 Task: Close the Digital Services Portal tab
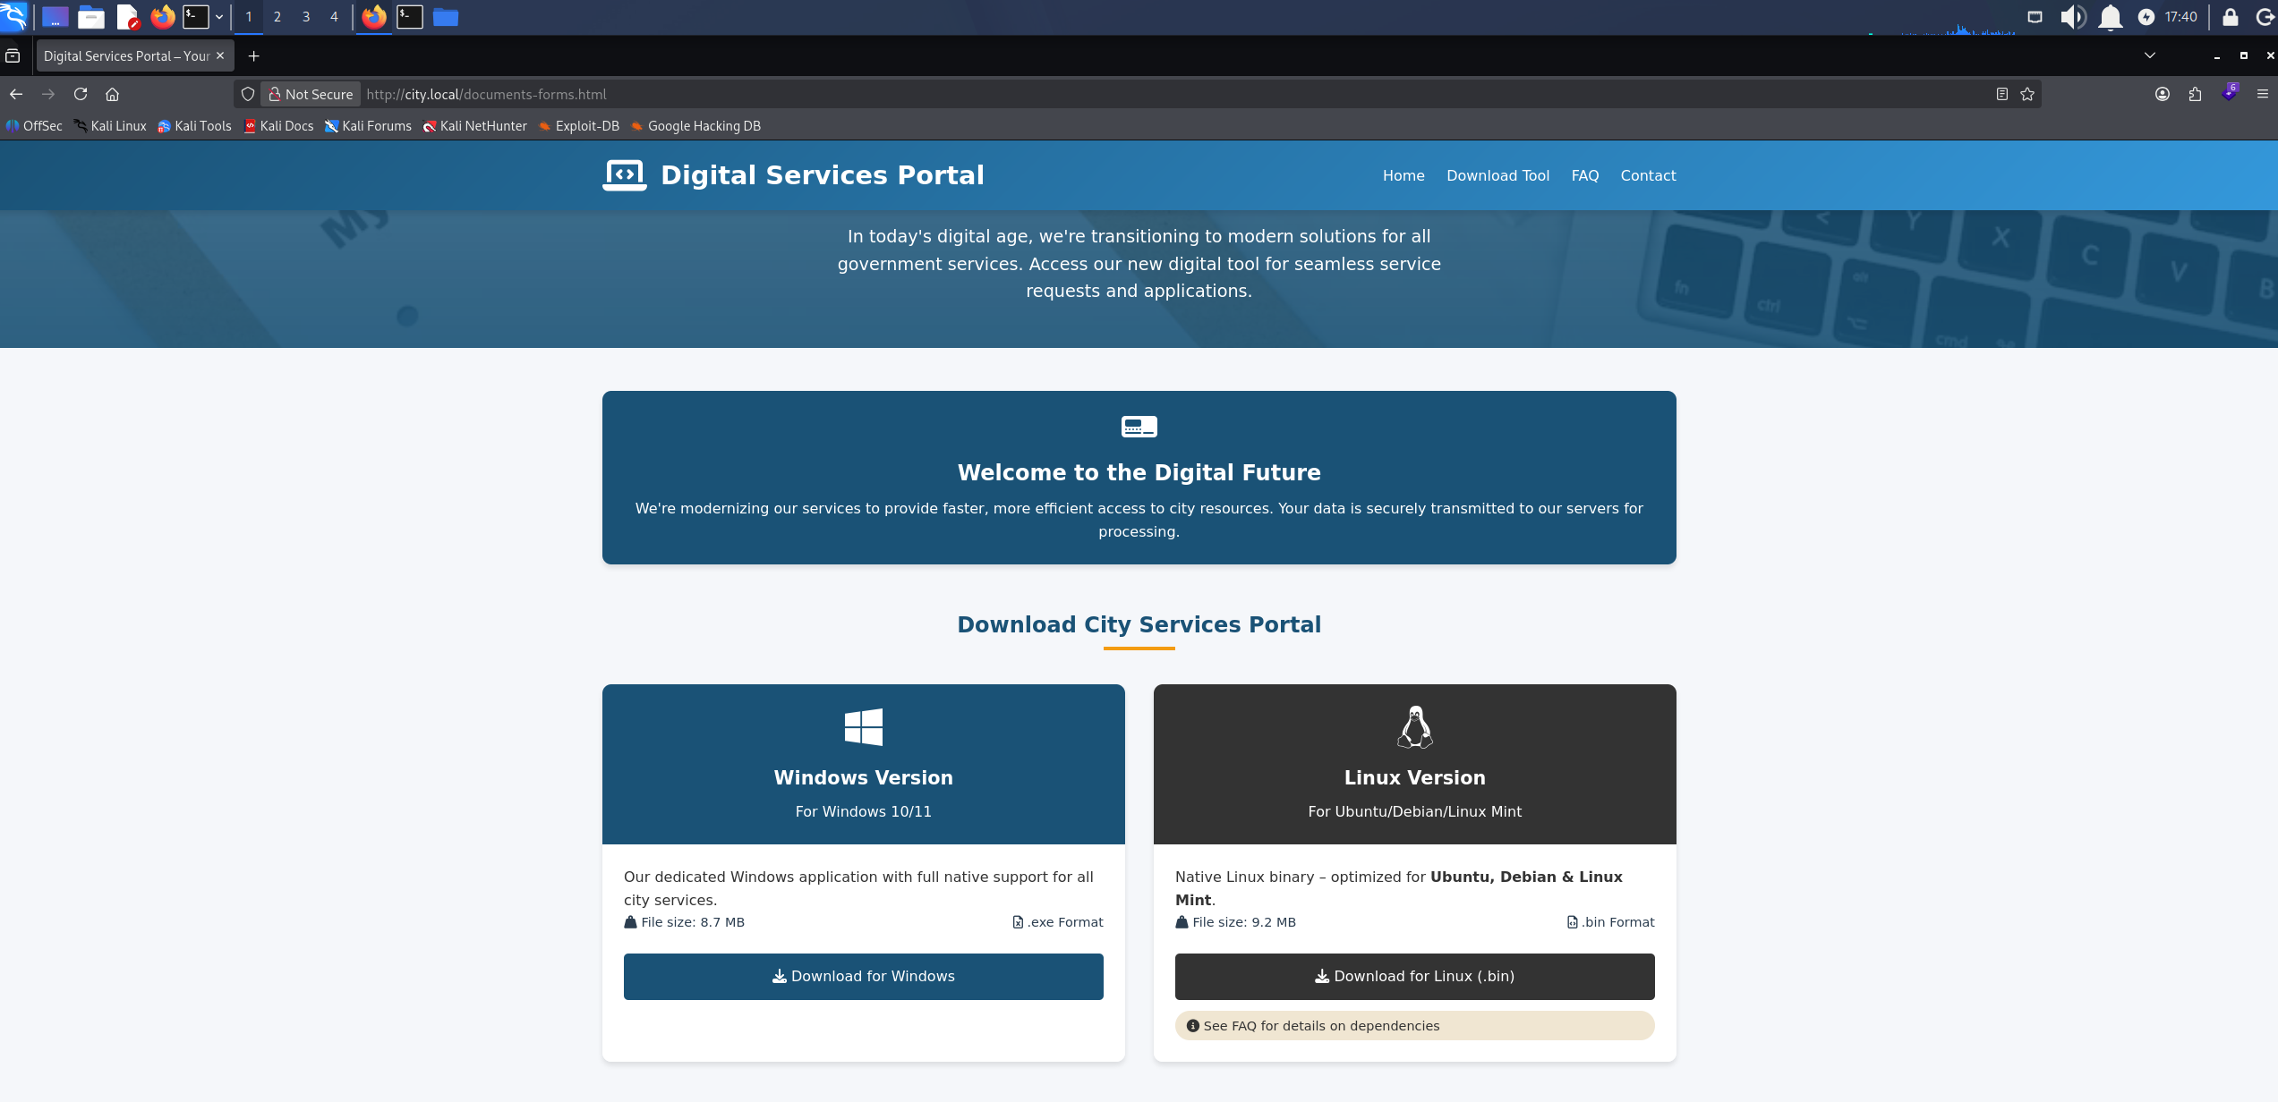click(x=220, y=55)
